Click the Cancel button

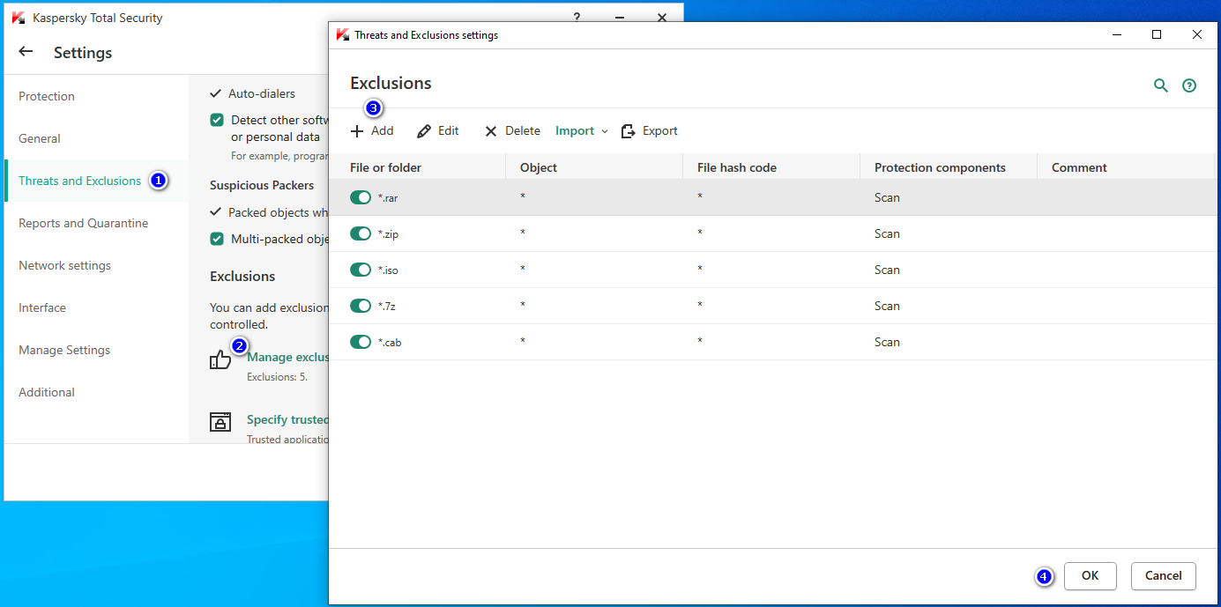click(1164, 576)
